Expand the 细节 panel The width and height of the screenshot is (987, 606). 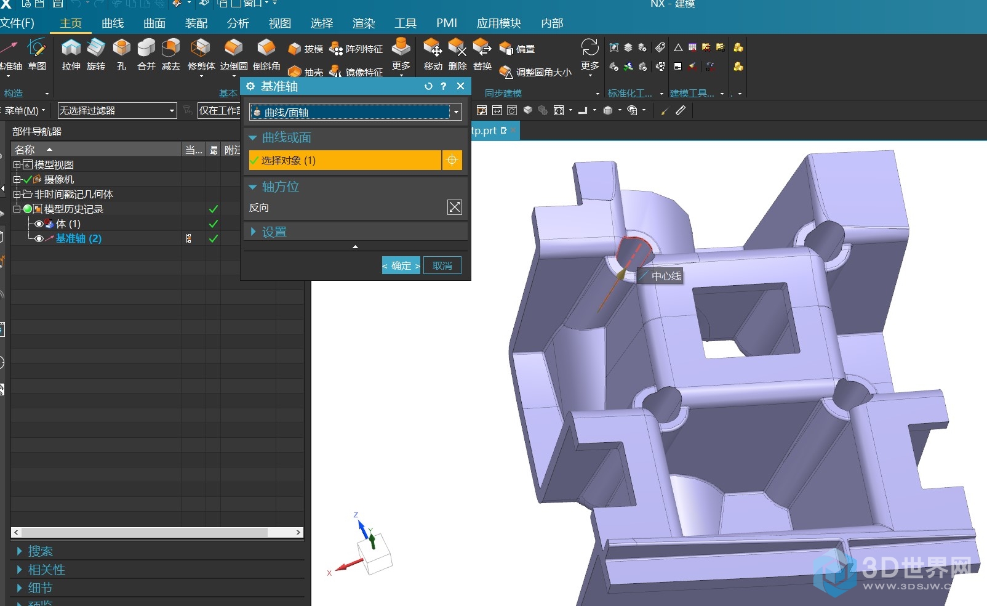click(20, 588)
